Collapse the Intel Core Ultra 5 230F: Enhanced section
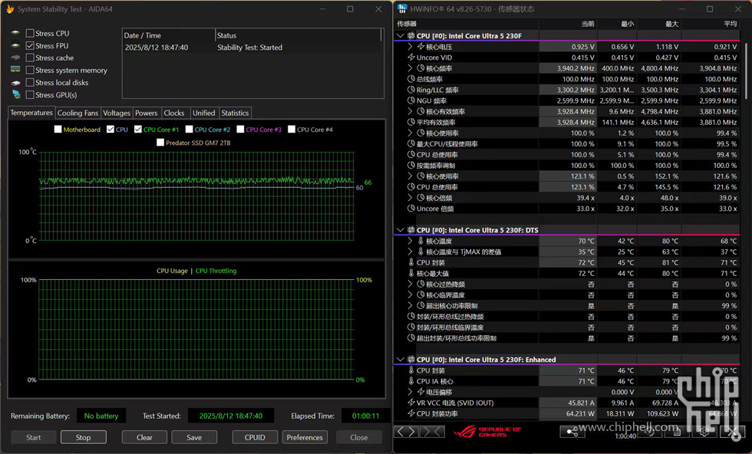The image size is (752, 454). click(400, 360)
